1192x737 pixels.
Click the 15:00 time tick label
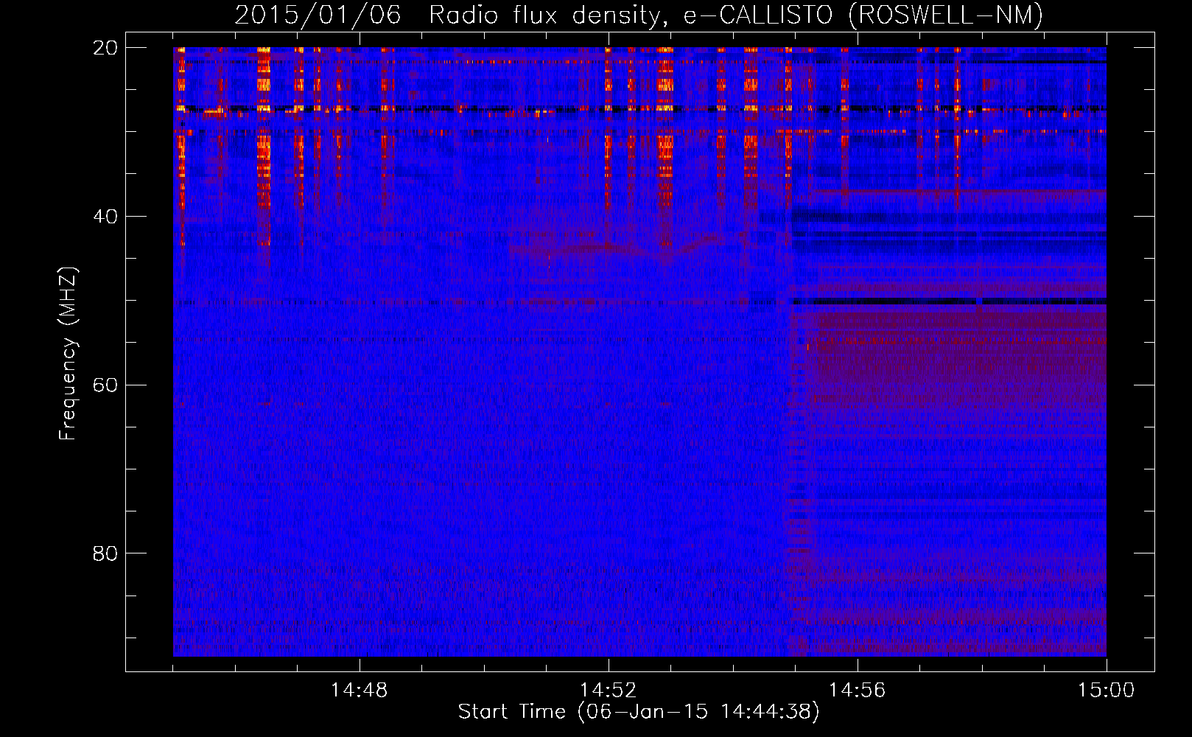(x=1106, y=691)
